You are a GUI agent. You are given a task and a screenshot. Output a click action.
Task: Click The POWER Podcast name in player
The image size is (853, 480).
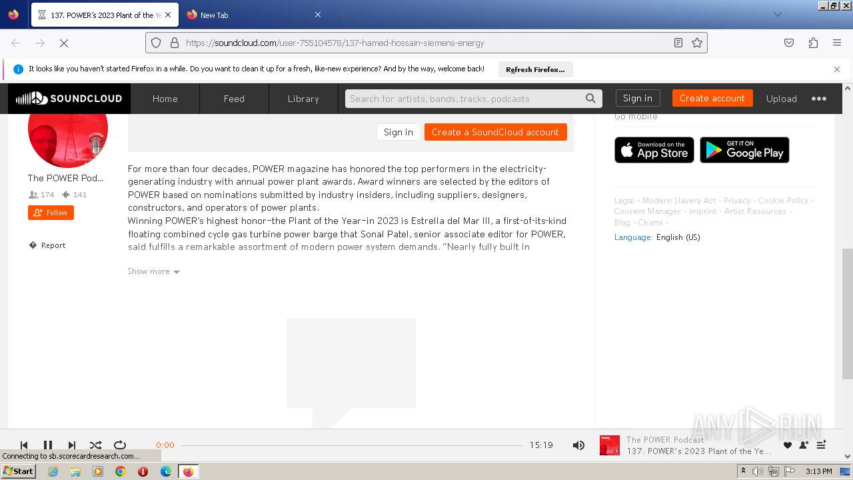click(665, 440)
